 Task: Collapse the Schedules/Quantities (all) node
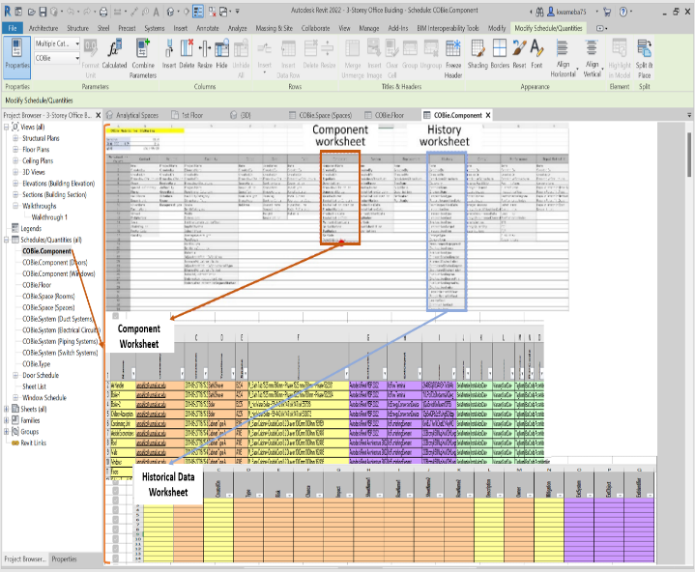pos(6,239)
